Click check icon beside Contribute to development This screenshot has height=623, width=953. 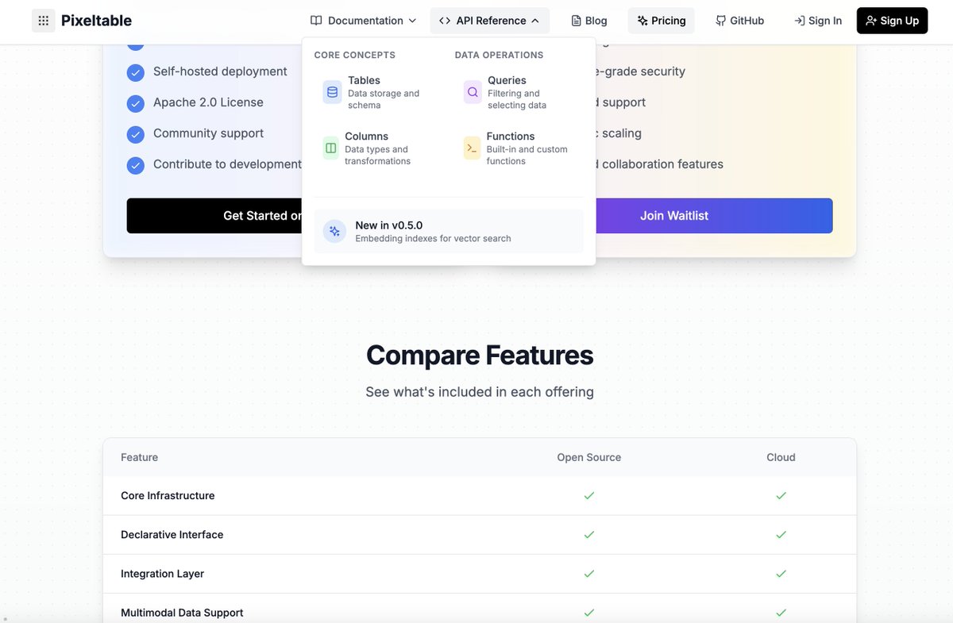pos(136,165)
